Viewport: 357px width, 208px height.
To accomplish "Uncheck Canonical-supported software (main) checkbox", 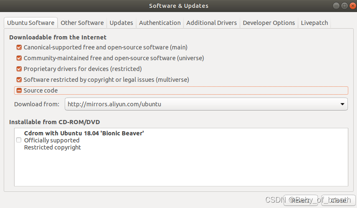I will pyautogui.click(x=19, y=47).
